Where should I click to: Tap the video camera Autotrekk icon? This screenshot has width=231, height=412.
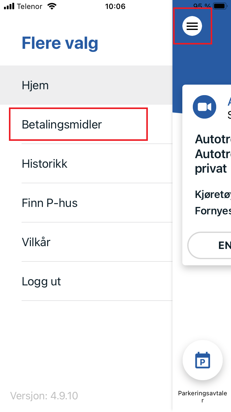click(x=205, y=107)
